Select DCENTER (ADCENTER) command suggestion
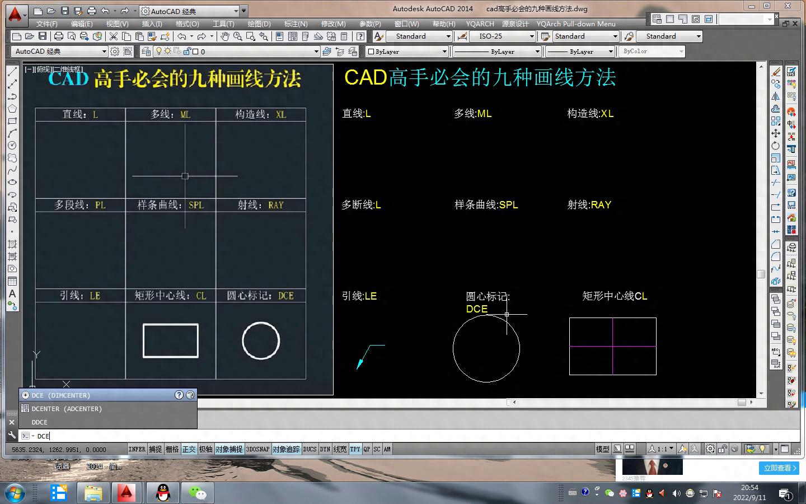 point(67,409)
